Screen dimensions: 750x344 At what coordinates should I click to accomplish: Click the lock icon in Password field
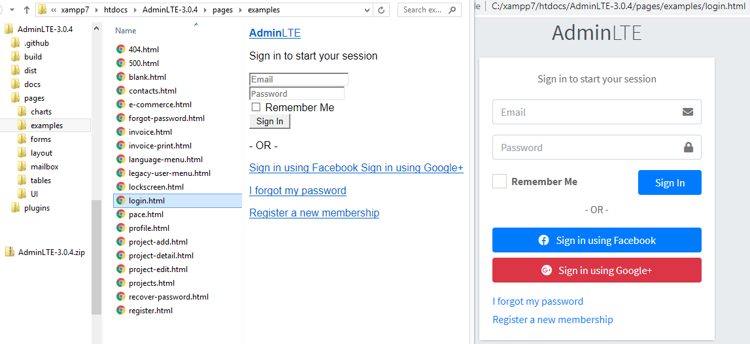pyautogui.click(x=688, y=147)
